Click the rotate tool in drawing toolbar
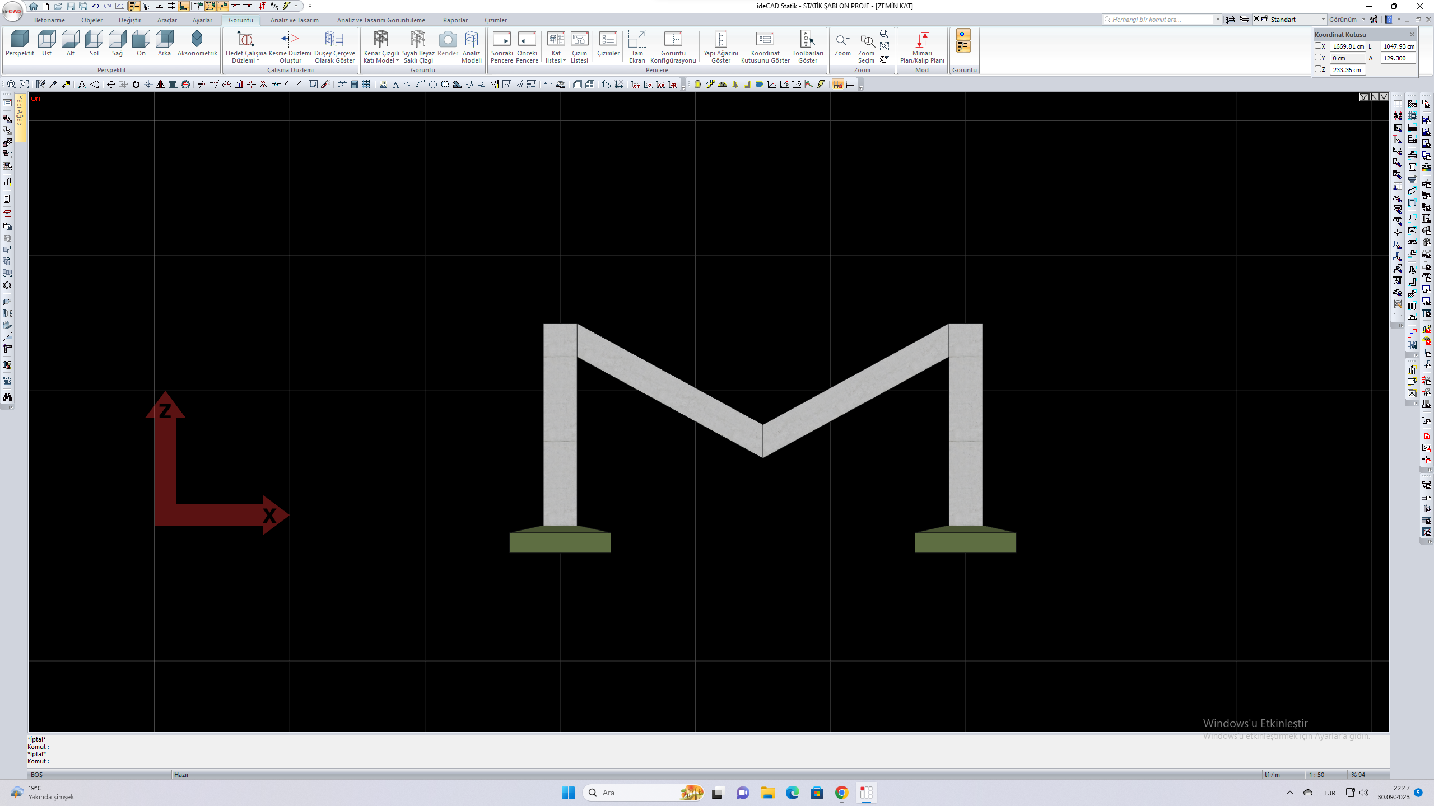Image resolution: width=1434 pixels, height=806 pixels. tap(136, 85)
